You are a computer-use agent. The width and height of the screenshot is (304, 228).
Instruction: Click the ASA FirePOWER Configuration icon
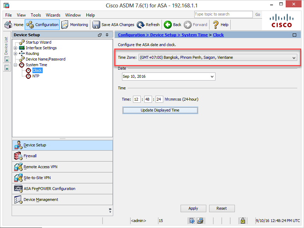click(x=18, y=189)
